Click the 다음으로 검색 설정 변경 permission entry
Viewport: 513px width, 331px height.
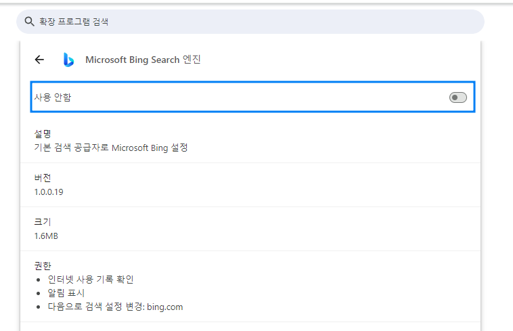point(96,307)
